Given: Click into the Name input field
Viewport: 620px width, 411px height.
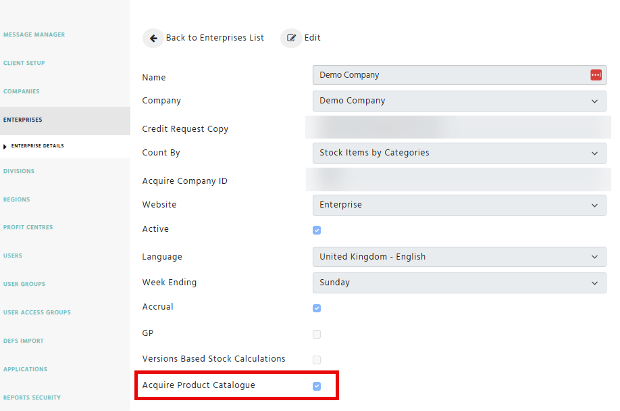Looking at the screenshot, I should click(x=446, y=75).
